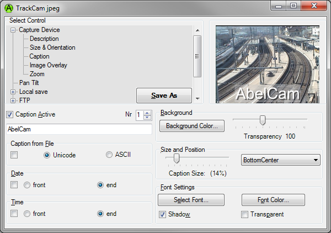331x233 pixels.
Task: Select Image Overlay tree item
Action: (49, 65)
